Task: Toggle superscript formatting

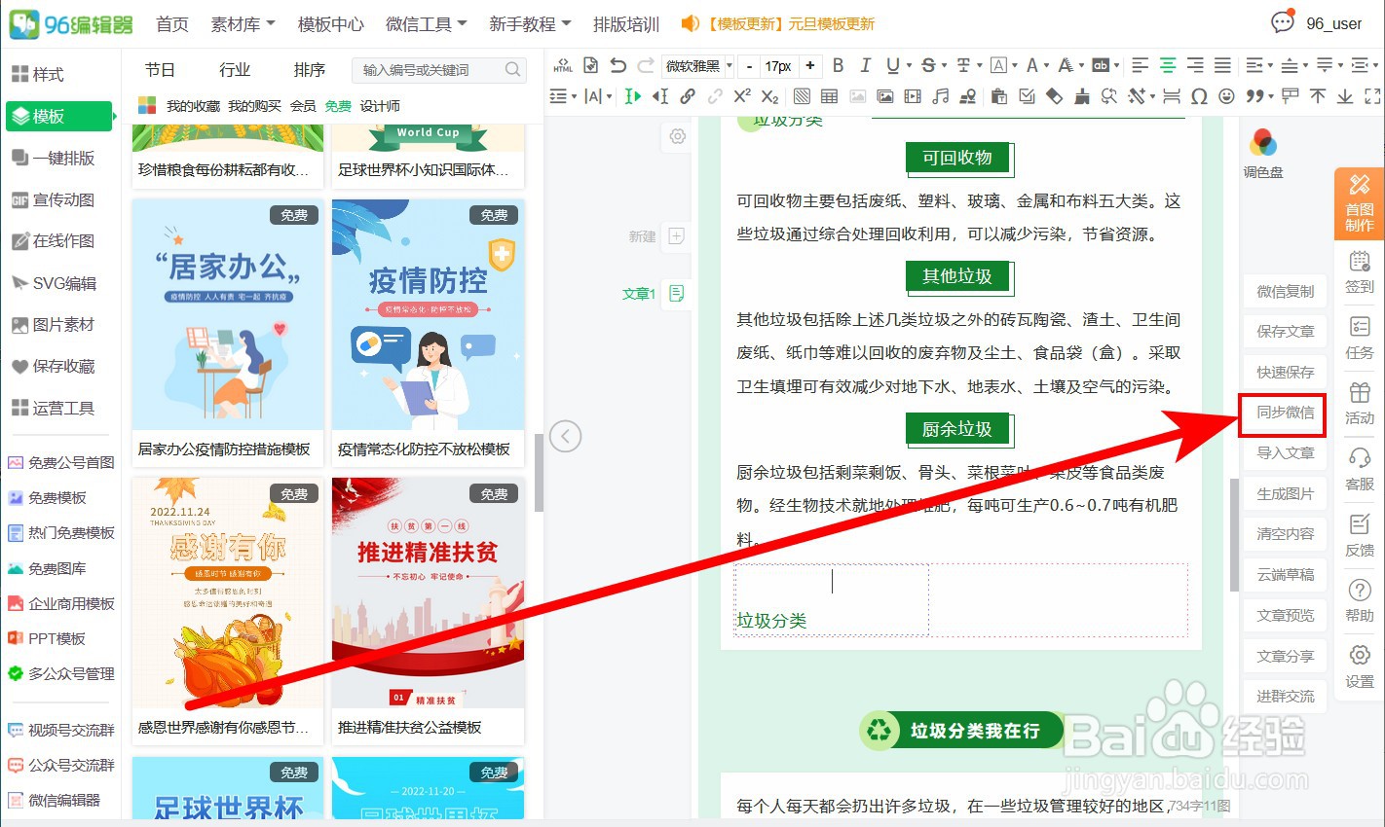Action: (x=742, y=96)
